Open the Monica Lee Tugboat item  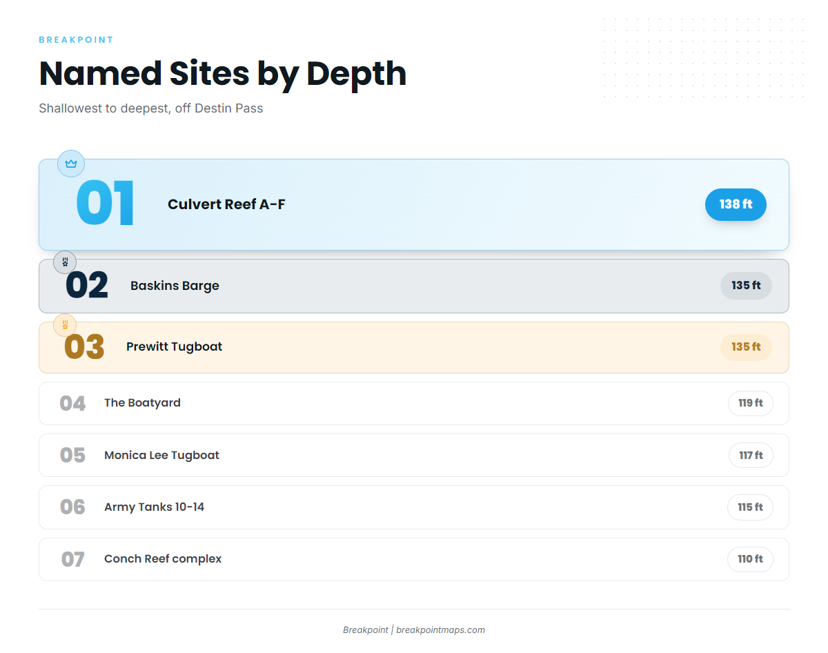[x=414, y=456]
